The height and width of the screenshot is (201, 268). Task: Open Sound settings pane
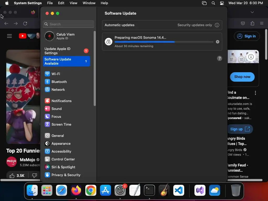(x=66, y=109)
